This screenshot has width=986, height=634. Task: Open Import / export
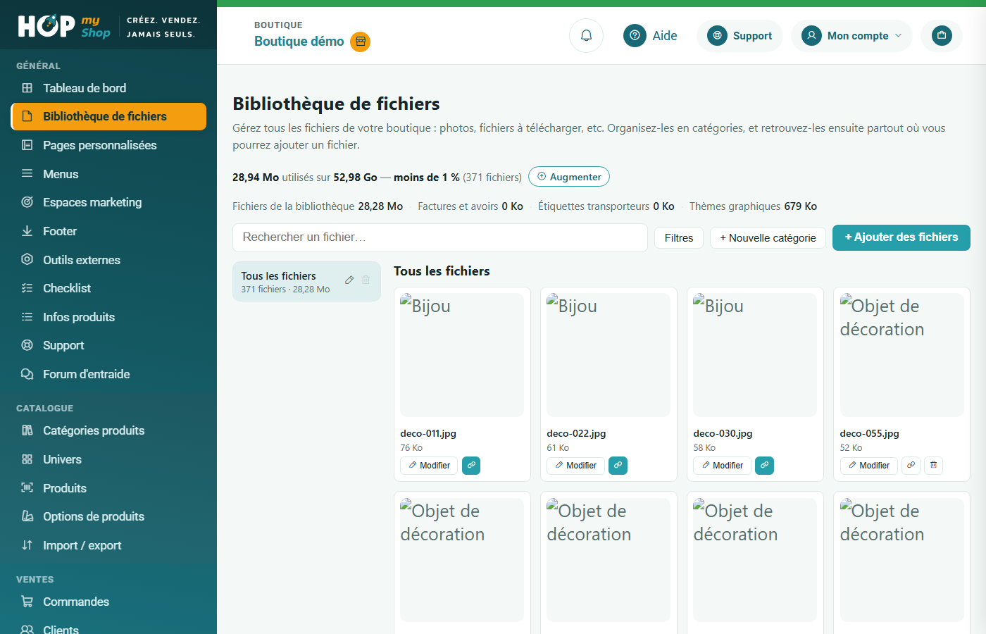pos(108,545)
